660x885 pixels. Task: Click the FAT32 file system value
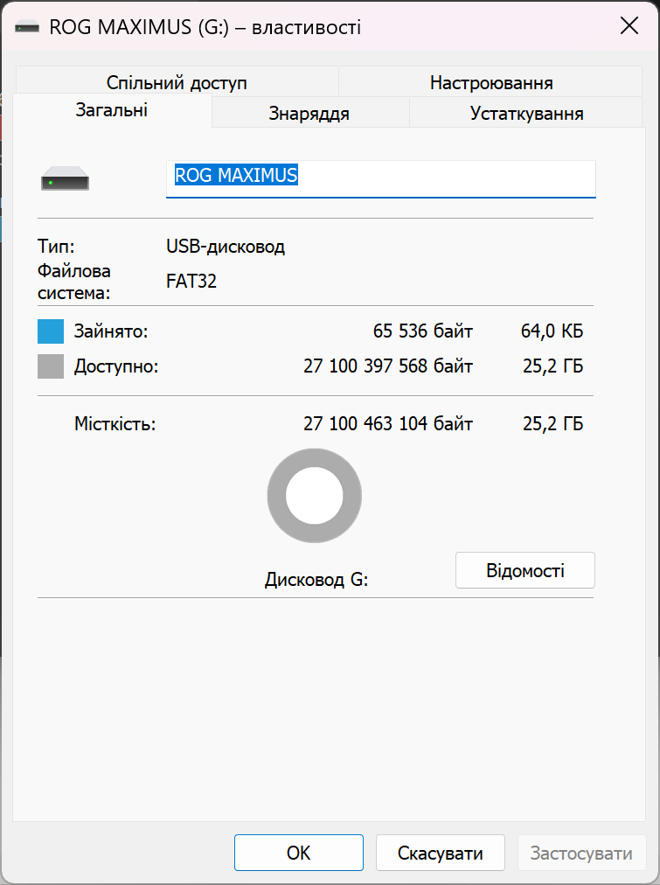[x=191, y=282]
